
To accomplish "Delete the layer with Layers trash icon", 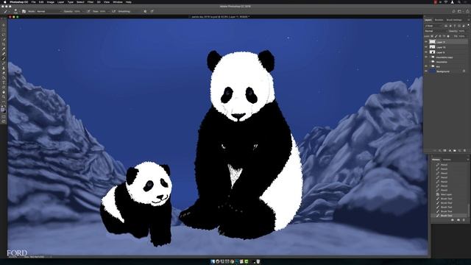I will coord(464,150).
